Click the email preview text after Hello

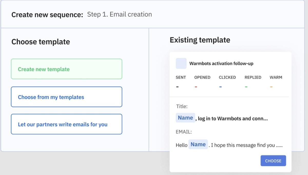pyautogui.click(x=246, y=145)
